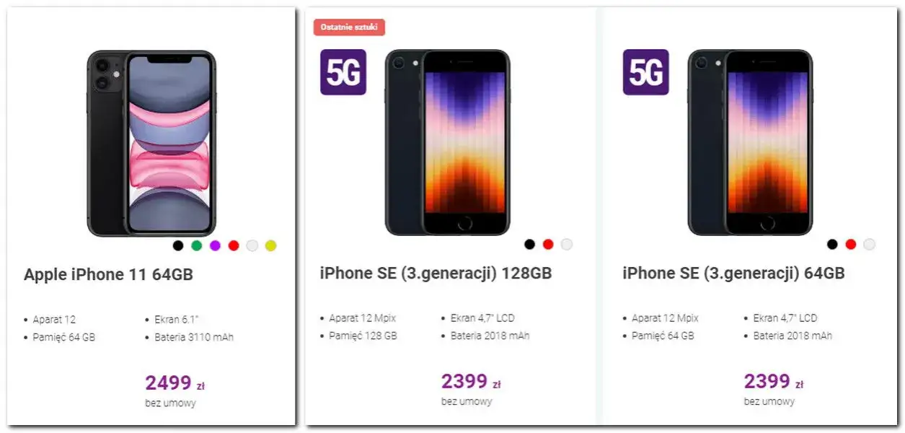Select the black color dot for iPhone SE 64GB

[x=833, y=245]
